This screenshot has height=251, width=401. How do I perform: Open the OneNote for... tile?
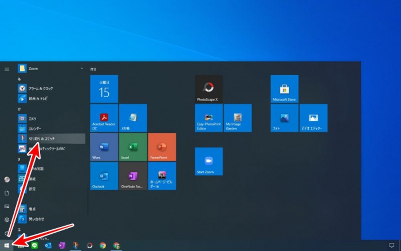(133, 176)
